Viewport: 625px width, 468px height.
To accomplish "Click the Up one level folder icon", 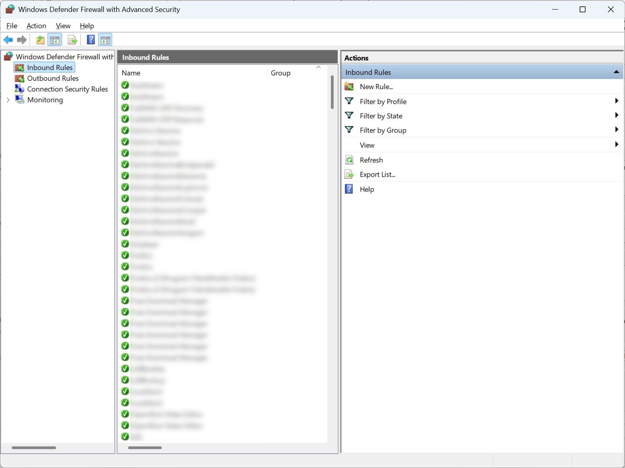I will [40, 40].
